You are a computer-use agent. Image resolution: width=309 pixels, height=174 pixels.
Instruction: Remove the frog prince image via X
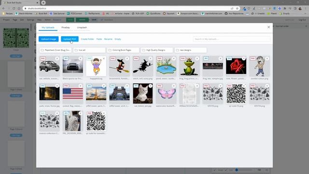(x=197, y=58)
